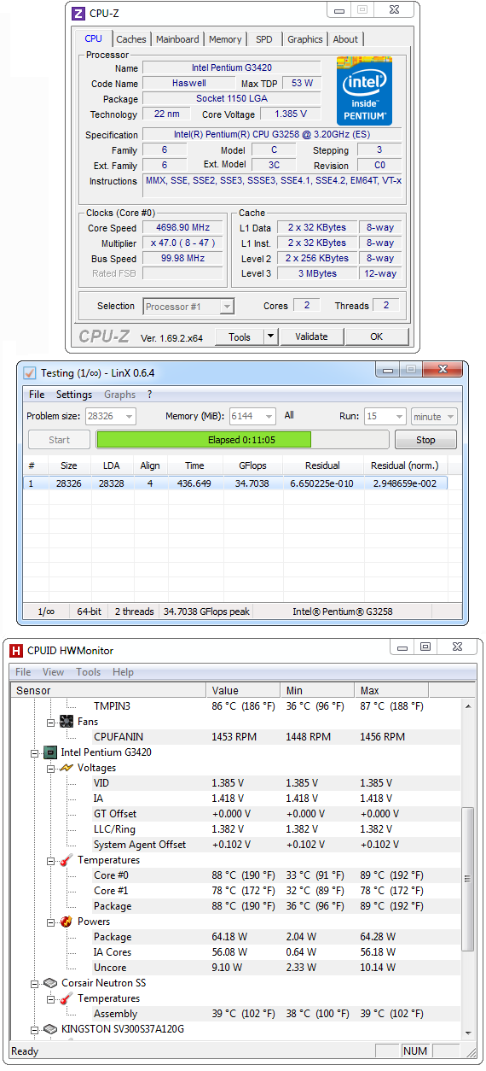Click the Validate button
Viewport: 486px width, 1071px height.
311,337
